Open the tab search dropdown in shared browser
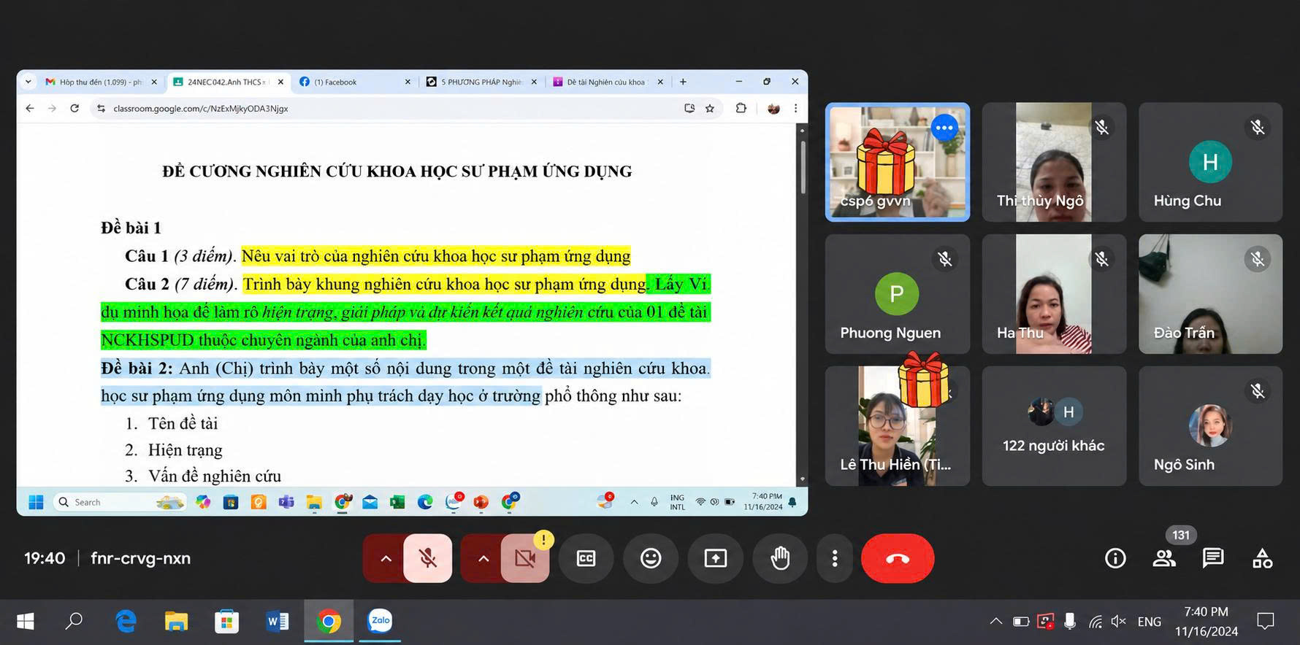 28,82
